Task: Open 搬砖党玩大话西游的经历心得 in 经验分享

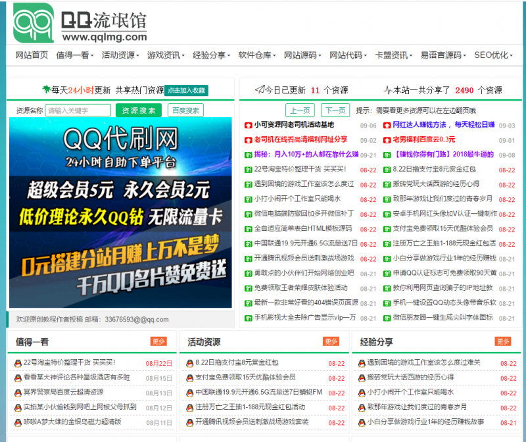Action: pyautogui.click(x=410, y=378)
